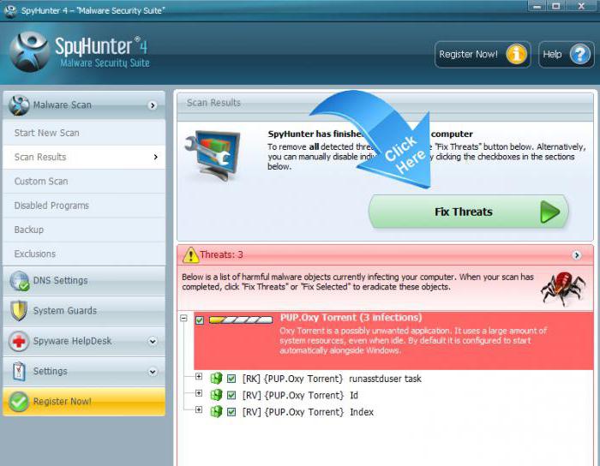Click the monitor and wrench scan icon
This screenshot has width=600, height=466.
(213, 156)
